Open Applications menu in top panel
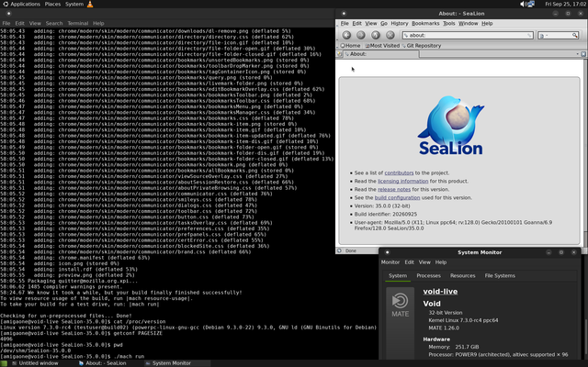 click(x=21, y=4)
